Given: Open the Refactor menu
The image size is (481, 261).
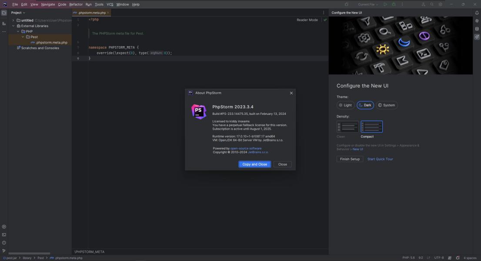Looking at the screenshot, I should tap(76, 4).
